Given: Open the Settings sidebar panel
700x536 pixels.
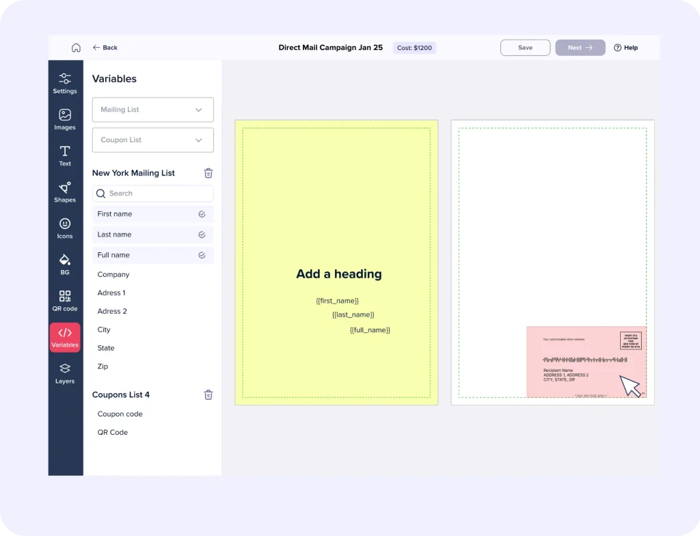Looking at the screenshot, I should pos(65,83).
